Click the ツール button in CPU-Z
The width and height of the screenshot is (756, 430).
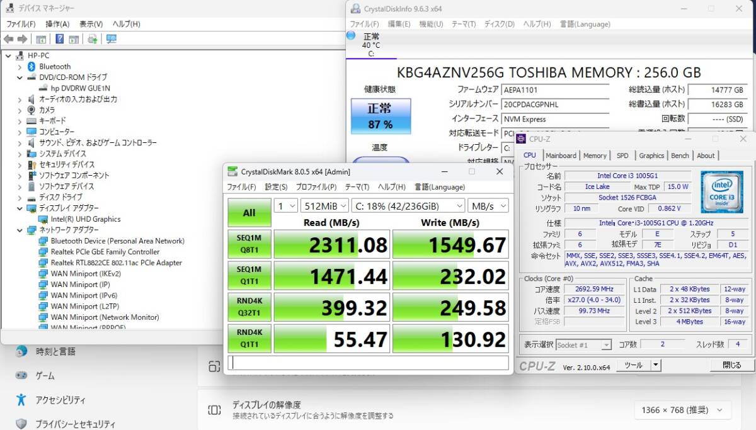point(633,365)
